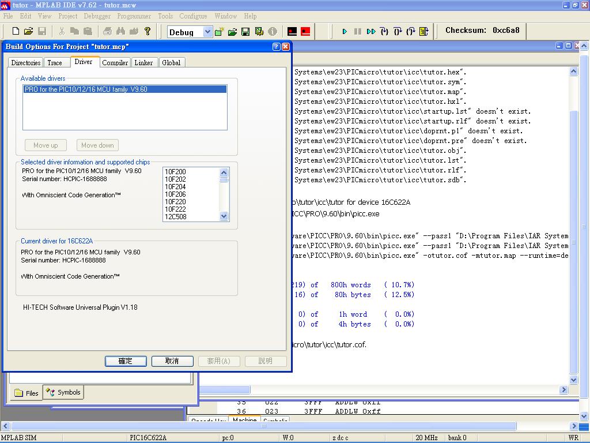Close the Build Options dialog
The width and height of the screenshot is (590, 443).
click(286, 46)
